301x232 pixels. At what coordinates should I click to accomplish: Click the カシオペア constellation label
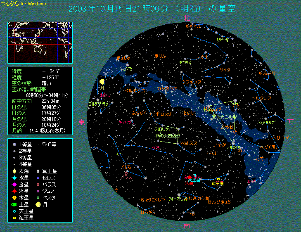click(x=167, y=88)
